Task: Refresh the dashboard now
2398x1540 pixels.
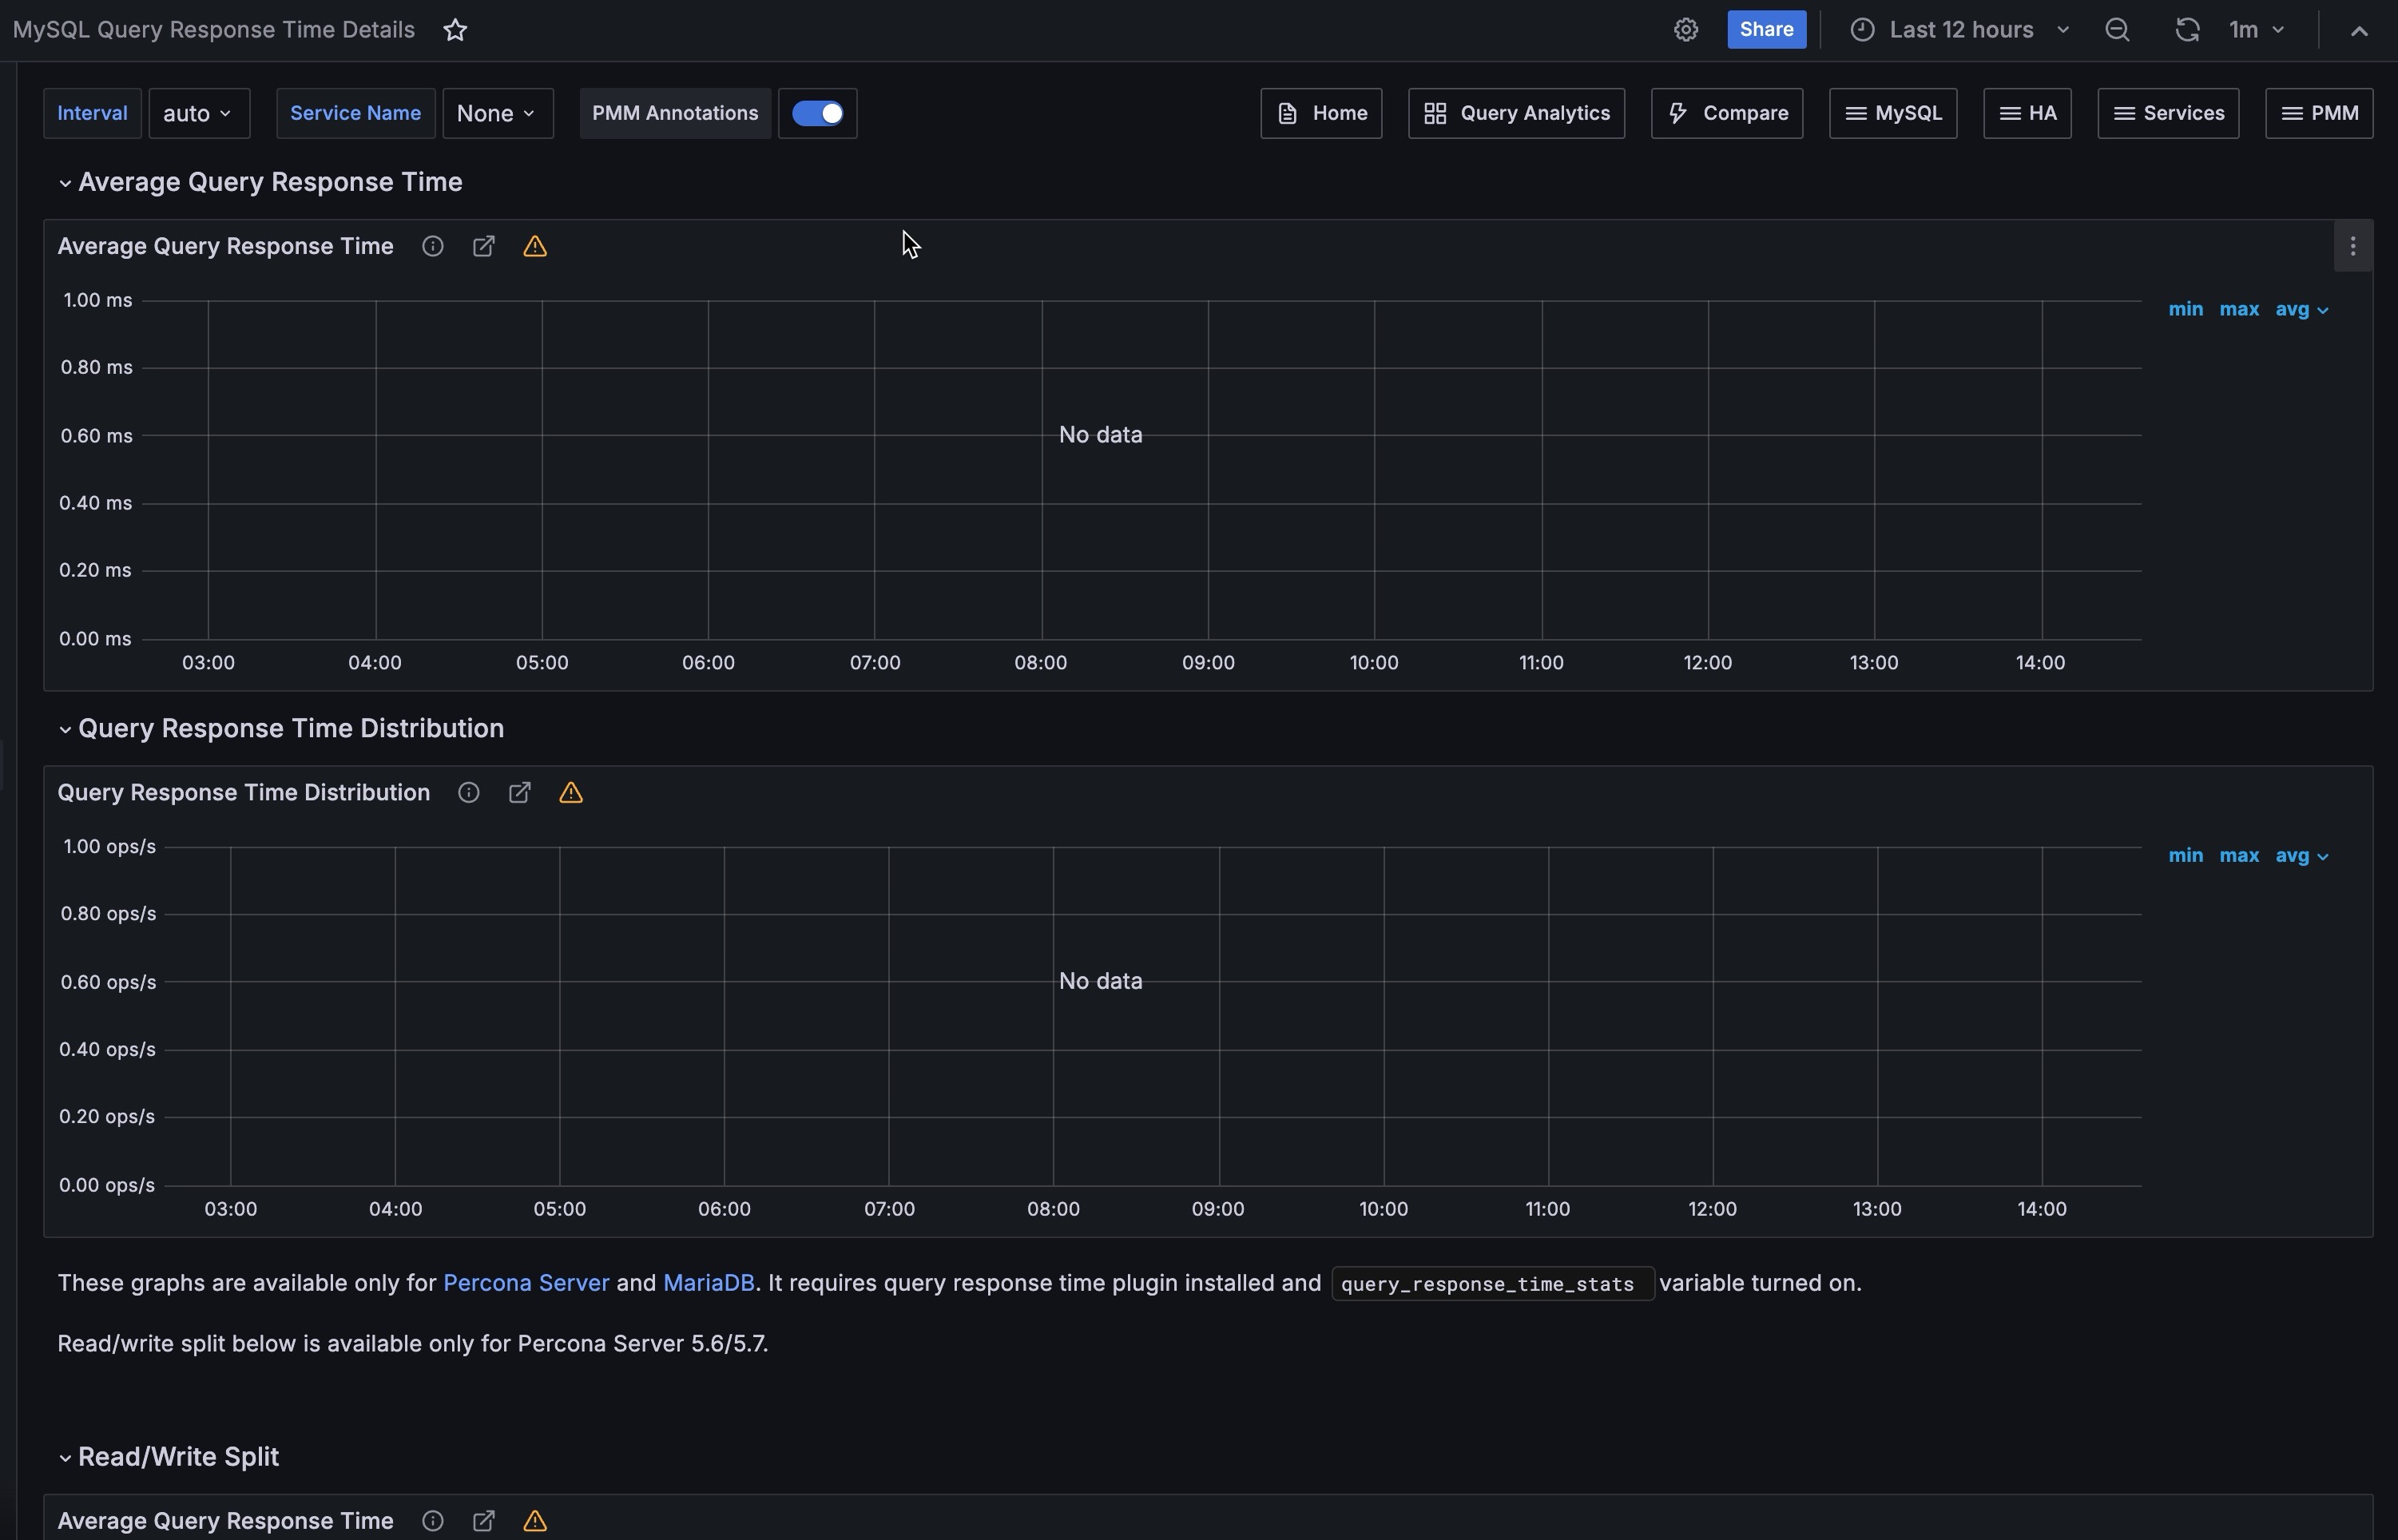Action: click(x=2186, y=30)
